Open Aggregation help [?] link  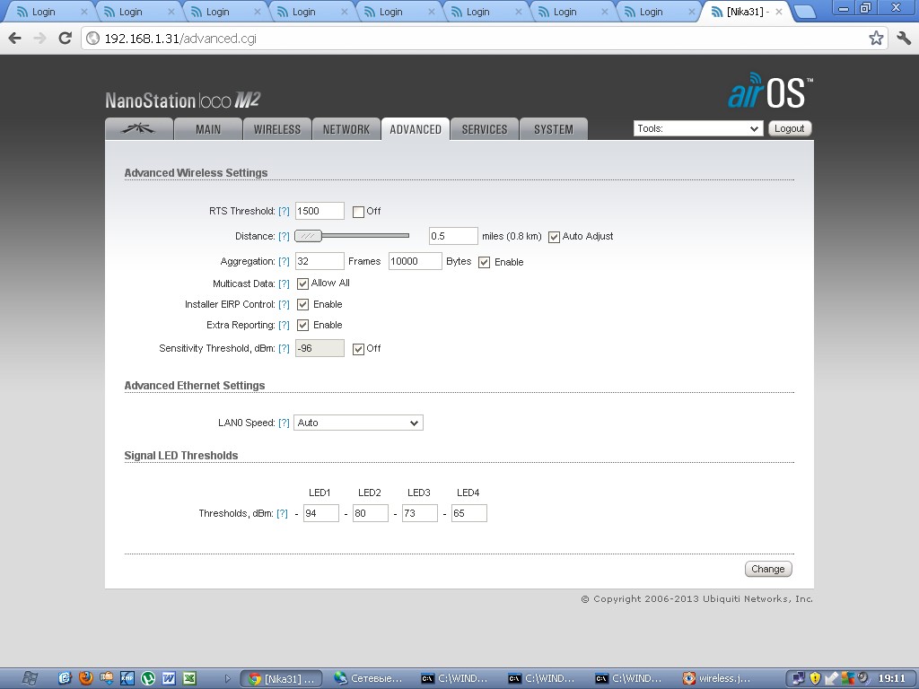[284, 261]
